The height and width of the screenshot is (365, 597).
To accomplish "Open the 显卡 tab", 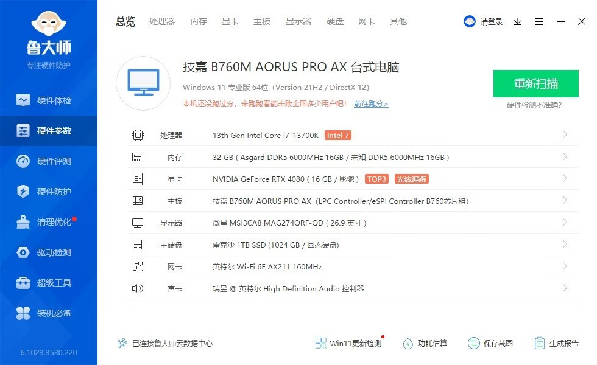I will pyautogui.click(x=230, y=22).
